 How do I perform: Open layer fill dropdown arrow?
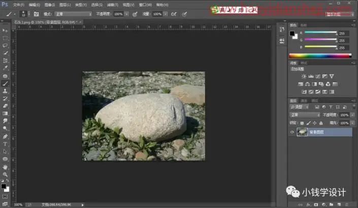[x=352, y=123]
